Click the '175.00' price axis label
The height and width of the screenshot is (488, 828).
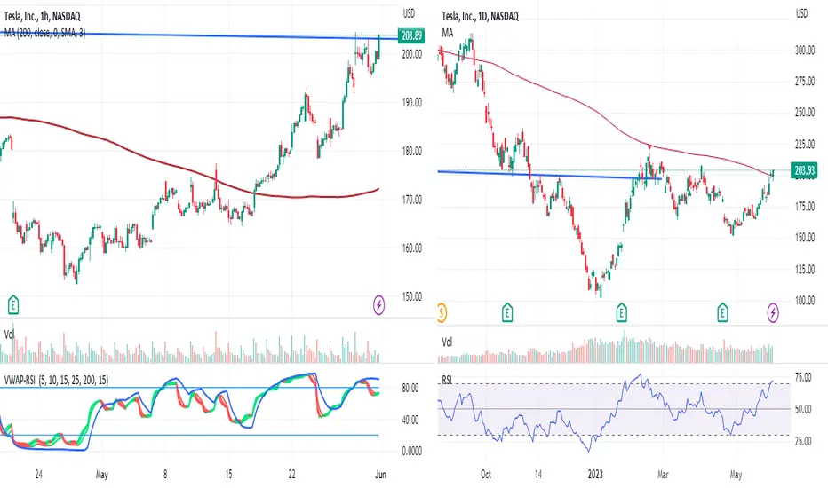(x=805, y=206)
